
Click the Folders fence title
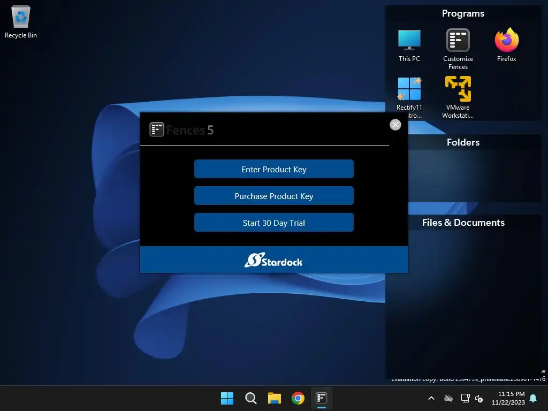pyautogui.click(x=463, y=142)
